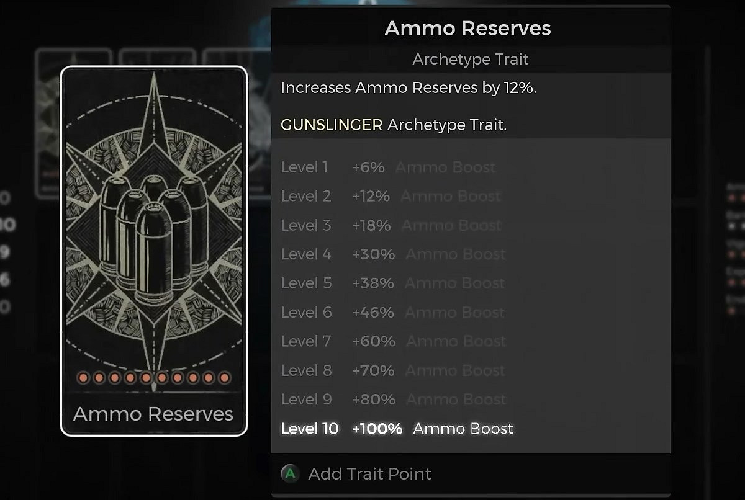Screen dimensions: 745x500
Task: Click the Increases Ammo Reserves description text
Action: coord(409,88)
